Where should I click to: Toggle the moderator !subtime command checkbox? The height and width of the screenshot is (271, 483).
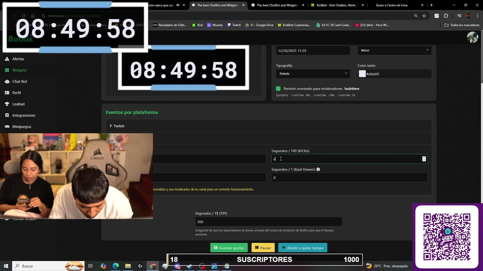(278, 88)
